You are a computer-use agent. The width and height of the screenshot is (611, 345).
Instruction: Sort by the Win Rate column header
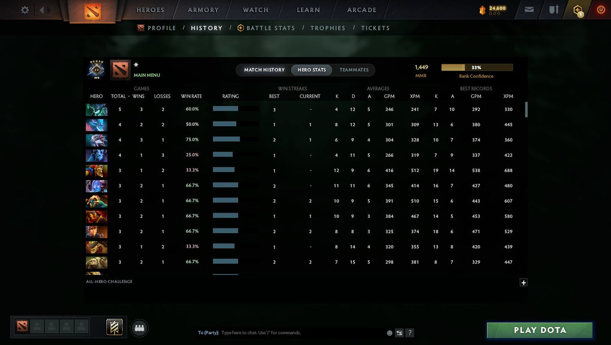pos(191,96)
